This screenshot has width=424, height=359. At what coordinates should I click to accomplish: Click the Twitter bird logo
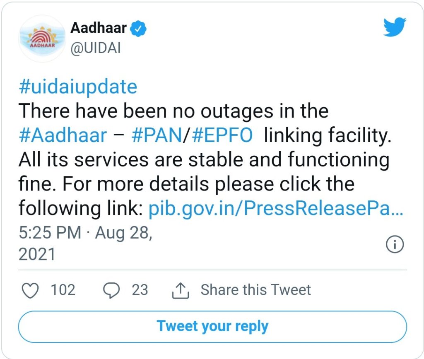(394, 27)
